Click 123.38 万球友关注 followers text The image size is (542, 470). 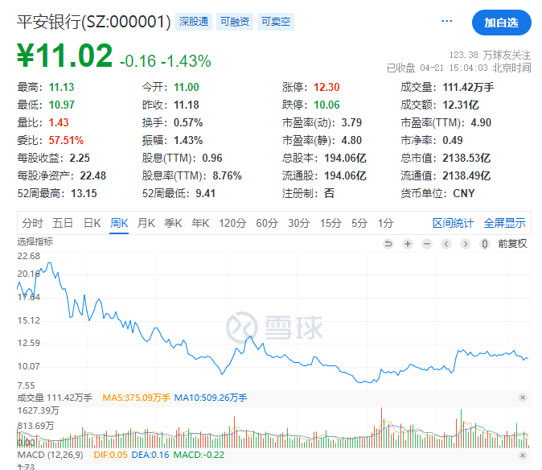tap(490, 55)
